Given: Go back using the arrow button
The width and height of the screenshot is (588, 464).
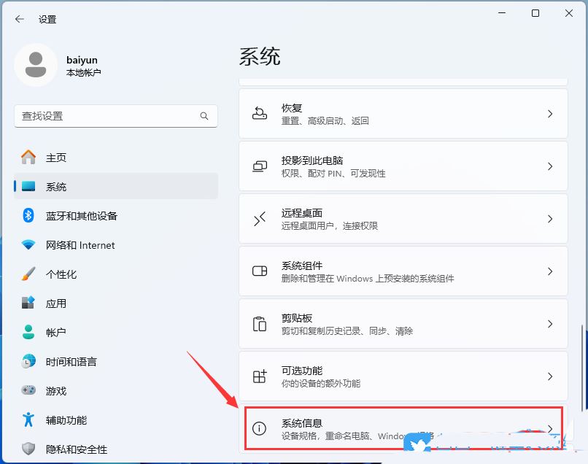Looking at the screenshot, I should tap(19, 20).
